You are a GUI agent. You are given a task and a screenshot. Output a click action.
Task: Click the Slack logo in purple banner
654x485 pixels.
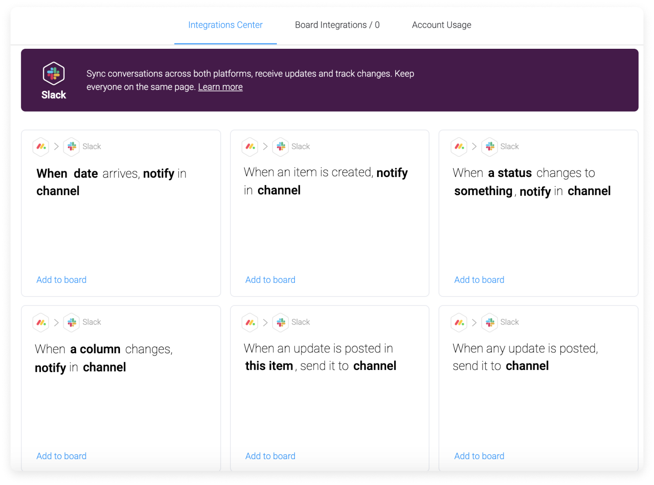(54, 73)
